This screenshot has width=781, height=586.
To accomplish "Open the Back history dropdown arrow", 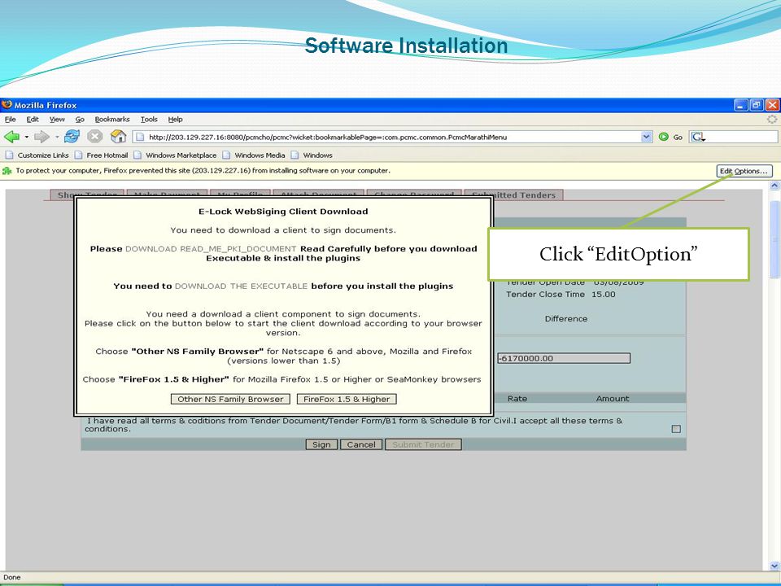I will (26, 137).
